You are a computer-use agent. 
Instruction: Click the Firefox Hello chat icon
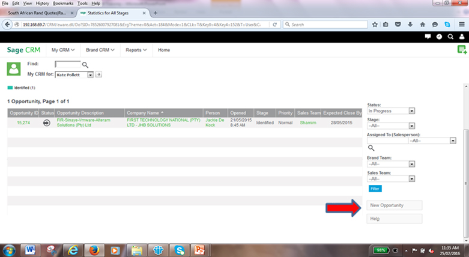pyautogui.click(x=435, y=25)
